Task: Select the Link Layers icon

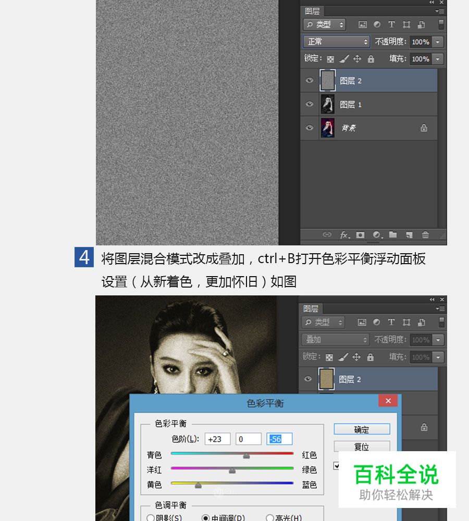Action: point(328,234)
